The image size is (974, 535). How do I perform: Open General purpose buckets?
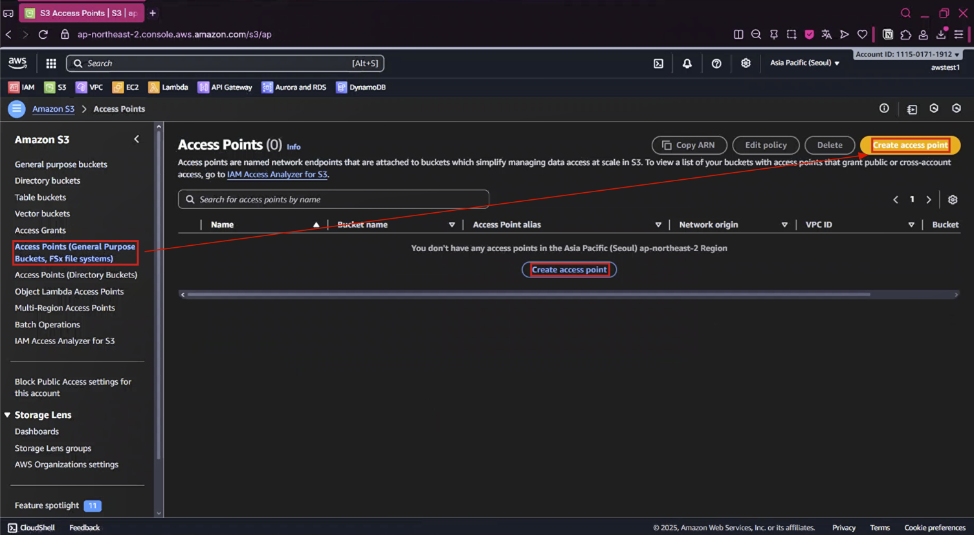click(61, 164)
